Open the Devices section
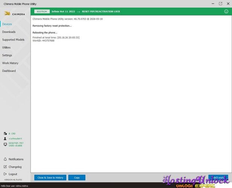 [7, 24]
